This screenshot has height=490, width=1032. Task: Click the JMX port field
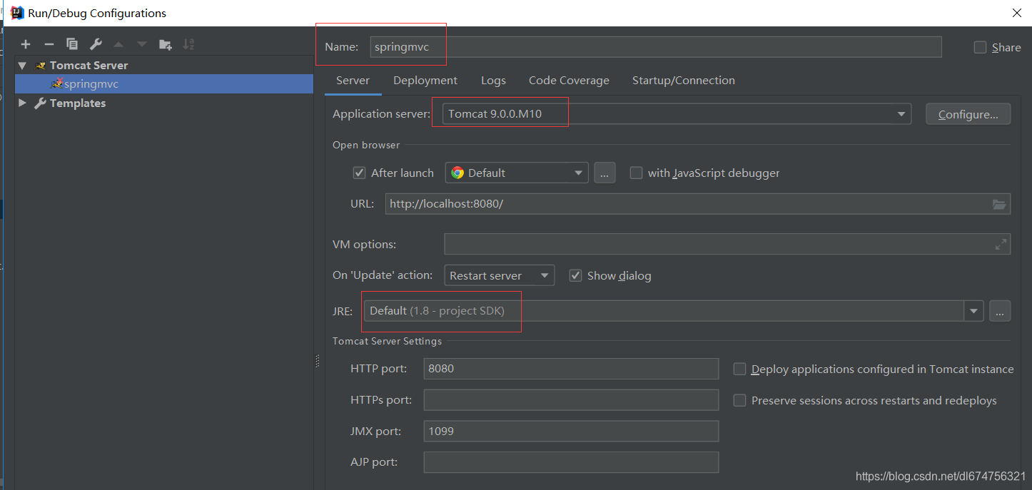coord(571,431)
